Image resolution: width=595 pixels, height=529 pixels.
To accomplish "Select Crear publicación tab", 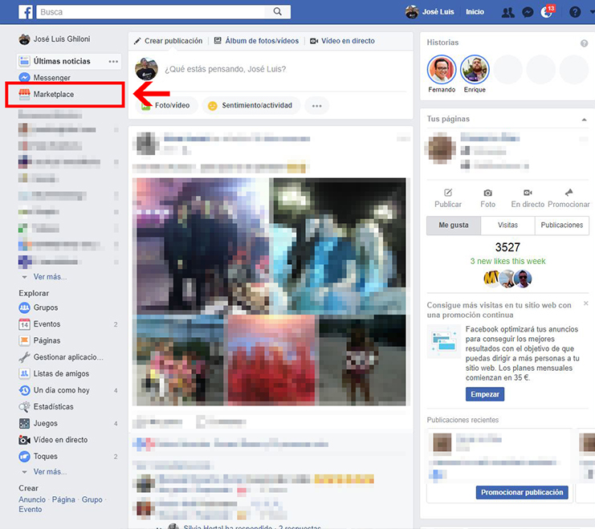I will click(x=168, y=41).
